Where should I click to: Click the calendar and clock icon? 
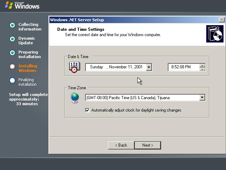click(x=75, y=67)
